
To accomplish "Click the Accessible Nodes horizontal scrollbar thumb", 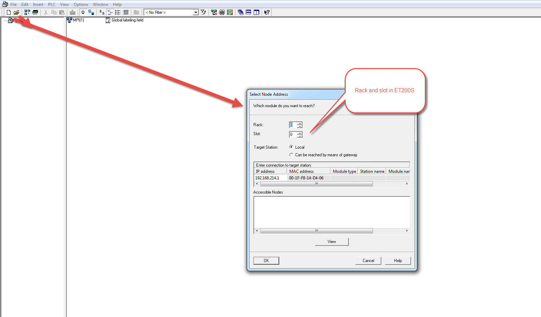I will pos(316,231).
